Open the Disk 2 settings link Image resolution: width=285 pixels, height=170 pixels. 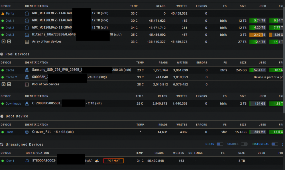click(10, 28)
